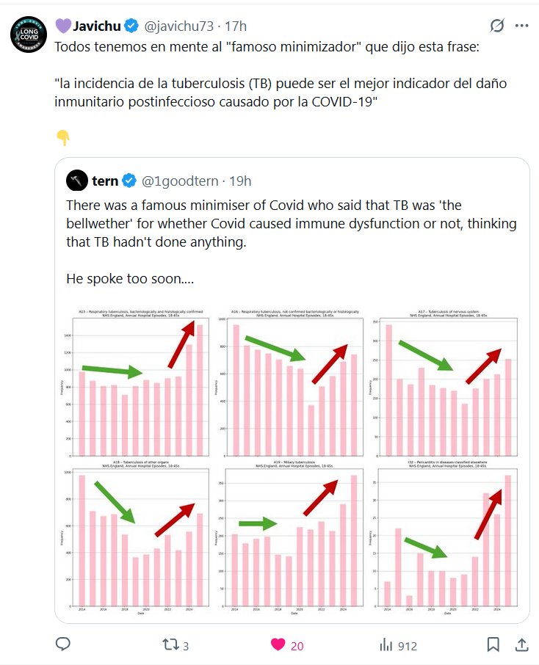Screen dimensions: 539x665
Task: Click tern's blue verified badge
Action: coord(129,181)
